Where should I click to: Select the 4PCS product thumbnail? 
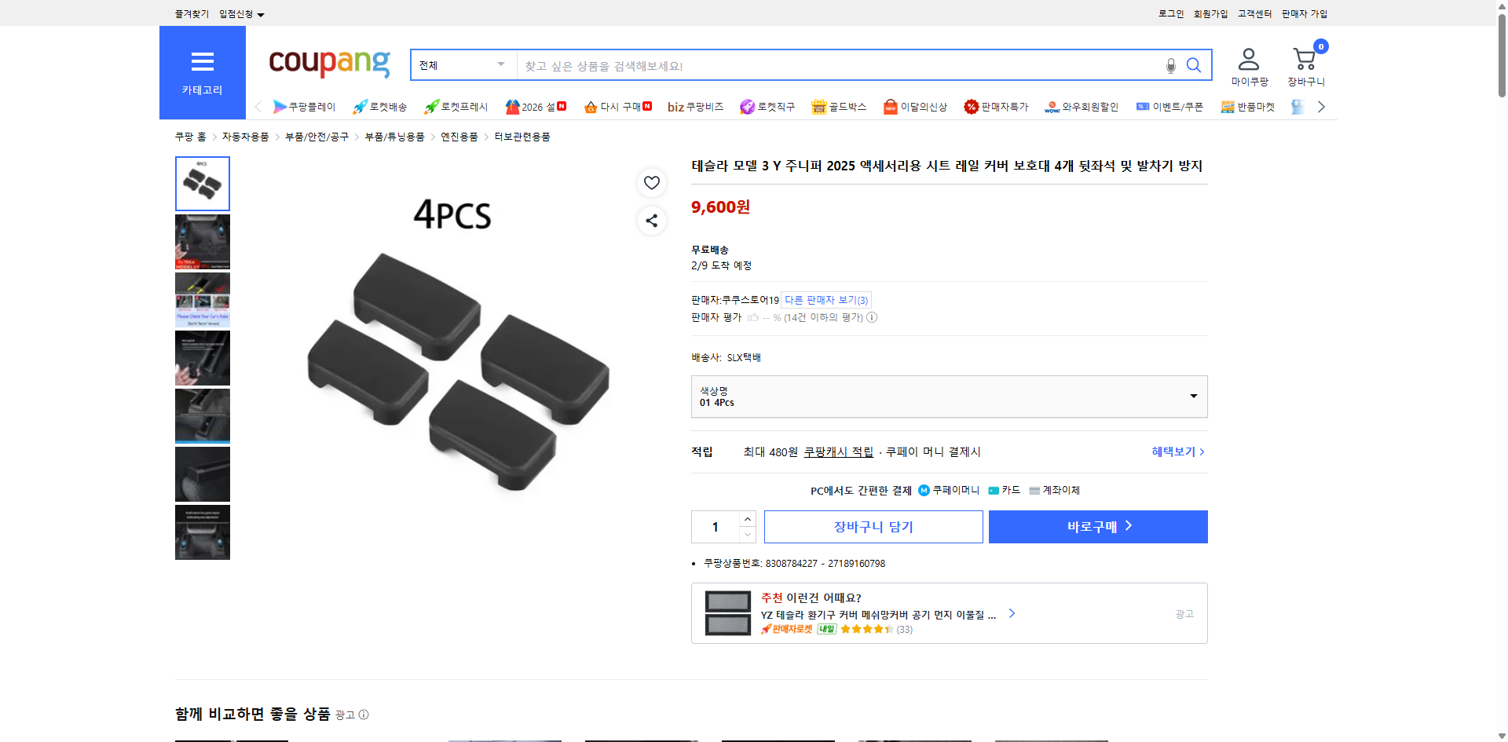tap(202, 183)
